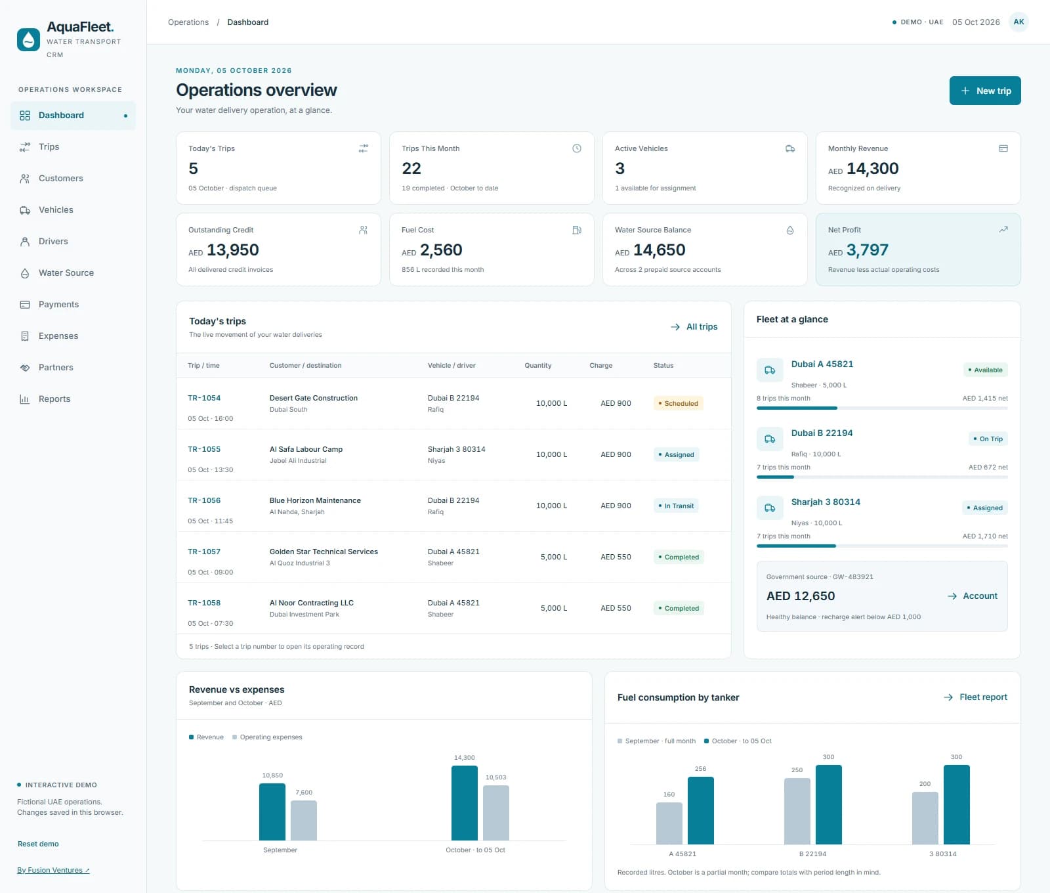The image size is (1050, 893).
Task: Click the Operations breadcrumb
Action: (188, 22)
